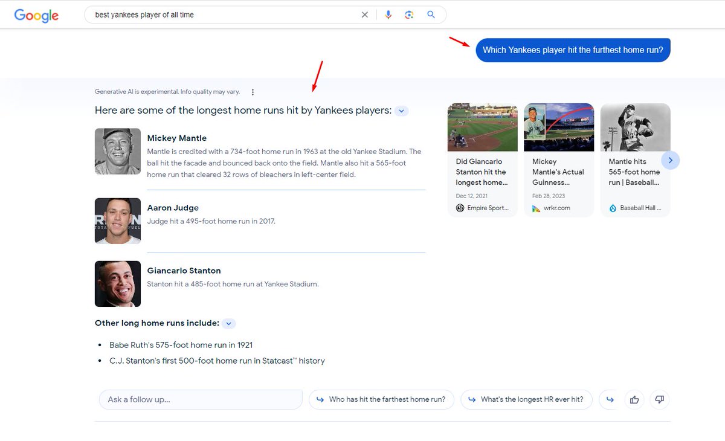Clear the search query with the X icon
The width and height of the screenshot is (725, 441).
click(365, 14)
